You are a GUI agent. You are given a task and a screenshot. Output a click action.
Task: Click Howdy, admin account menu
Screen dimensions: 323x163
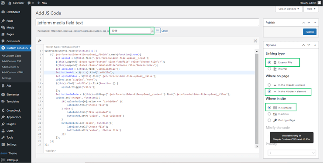[x=308, y=3]
